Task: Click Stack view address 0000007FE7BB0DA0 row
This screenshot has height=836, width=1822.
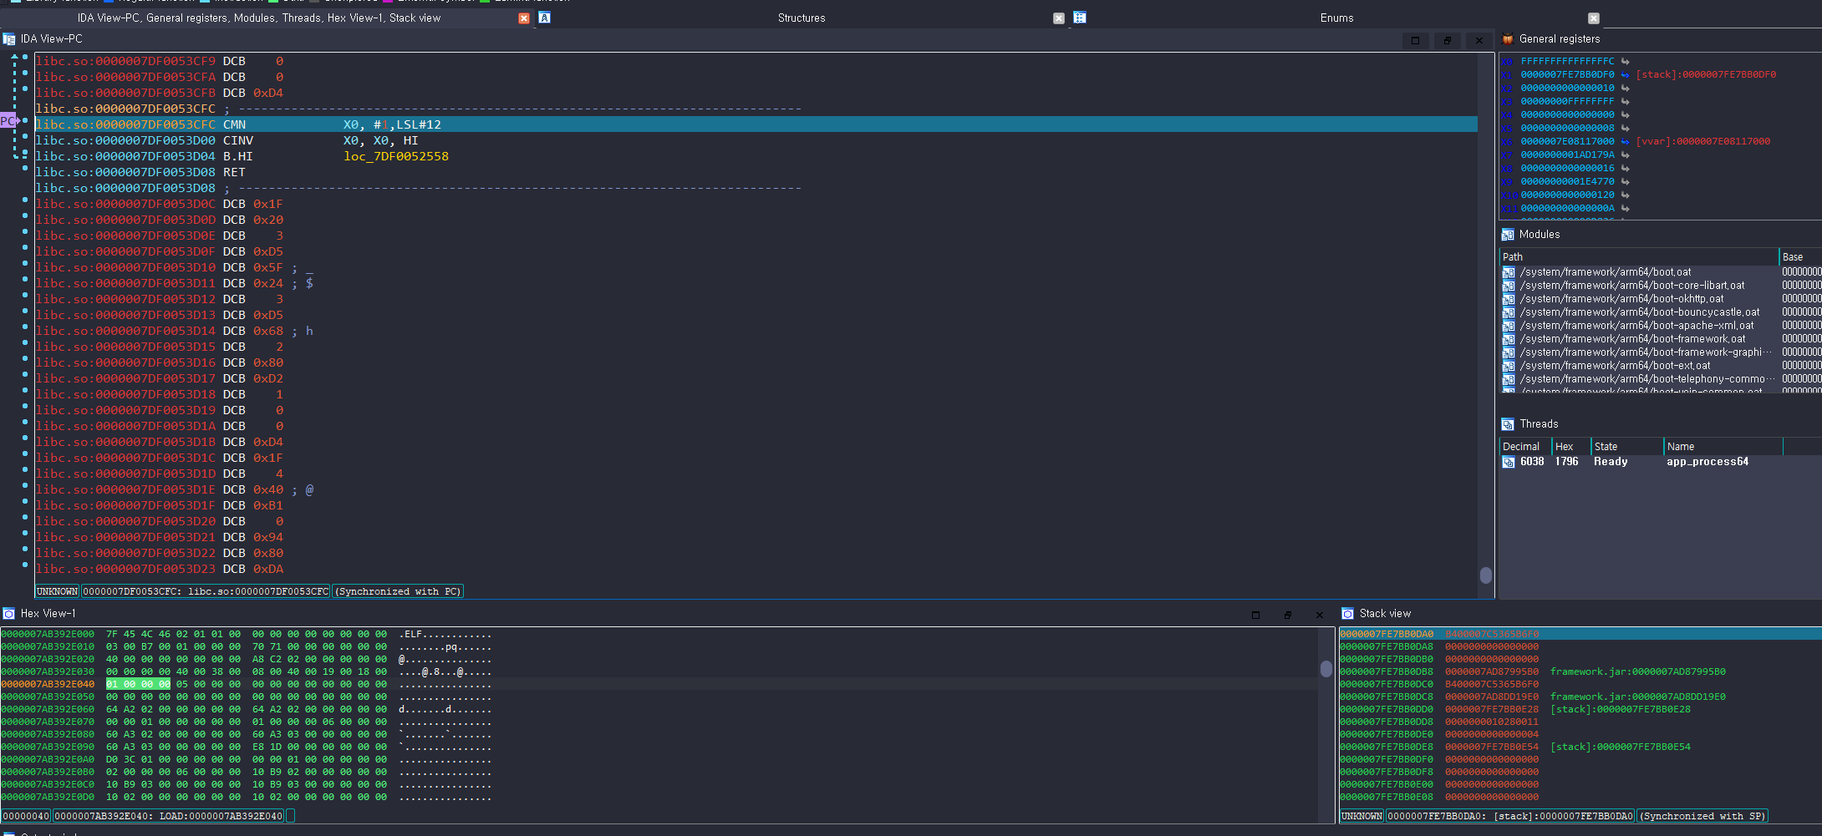Action: 1580,634
